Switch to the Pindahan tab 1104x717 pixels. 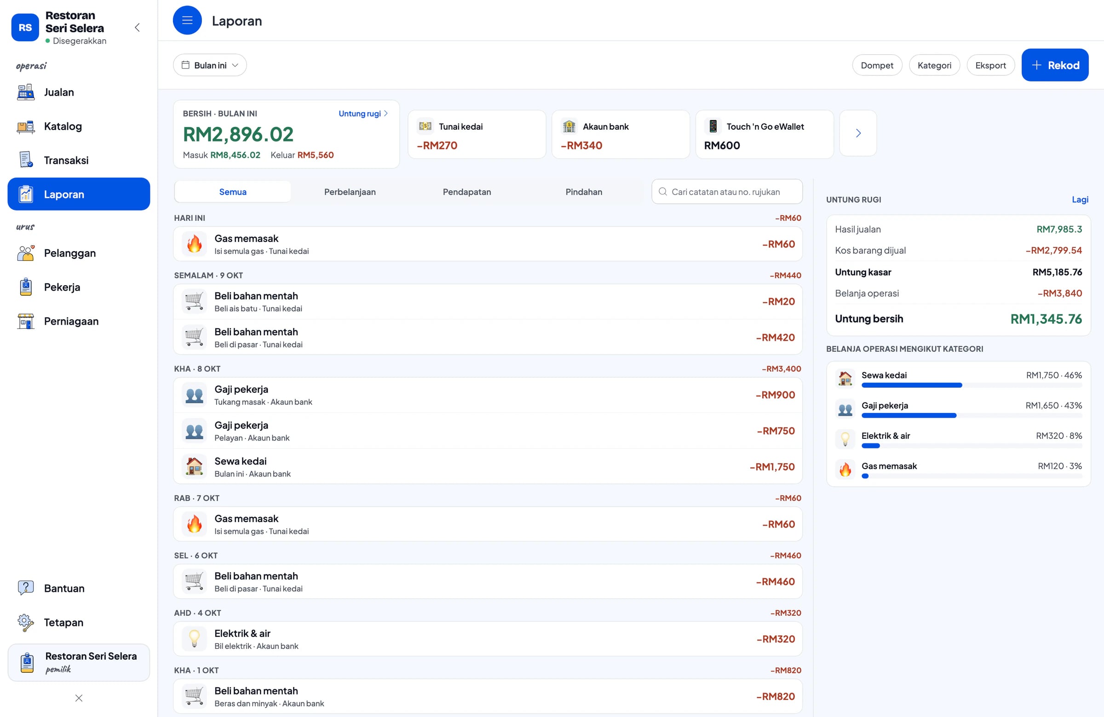584,192
